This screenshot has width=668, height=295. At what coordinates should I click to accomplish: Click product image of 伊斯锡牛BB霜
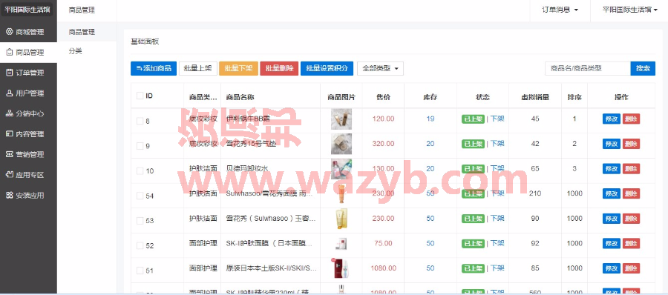[x=341, y=119]
